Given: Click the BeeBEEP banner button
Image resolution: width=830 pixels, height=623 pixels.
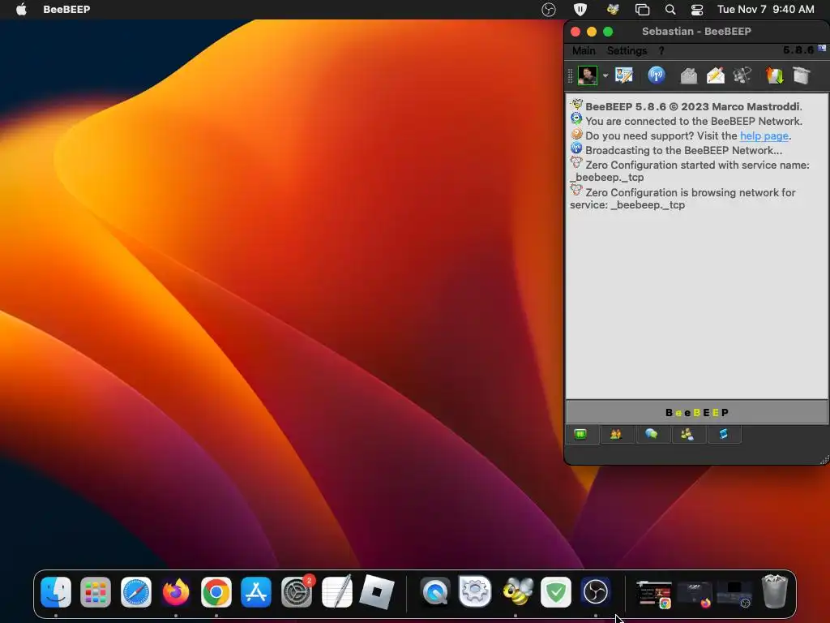Looking at the screenshot, I should pos(696,412).
